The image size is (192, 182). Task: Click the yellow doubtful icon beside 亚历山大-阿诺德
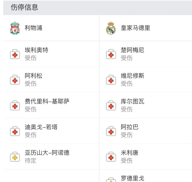pyautogui.click(x=15, y=157)
